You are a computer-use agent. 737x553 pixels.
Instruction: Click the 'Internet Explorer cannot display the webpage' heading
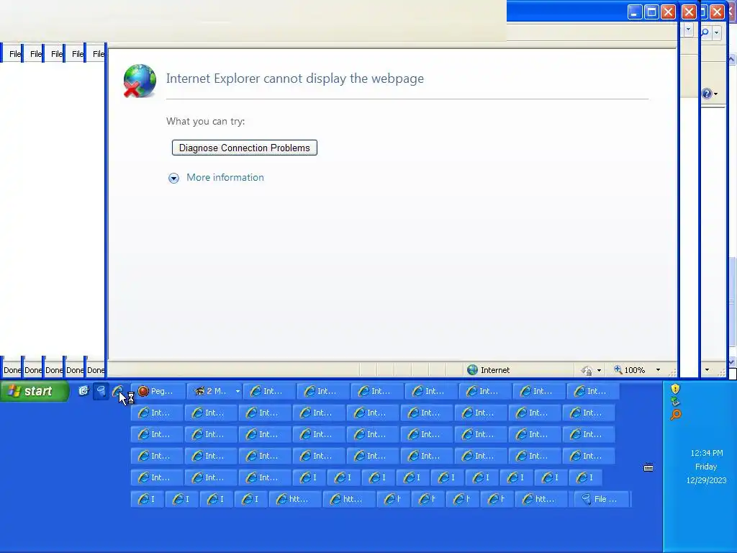(x=294, y=78)
